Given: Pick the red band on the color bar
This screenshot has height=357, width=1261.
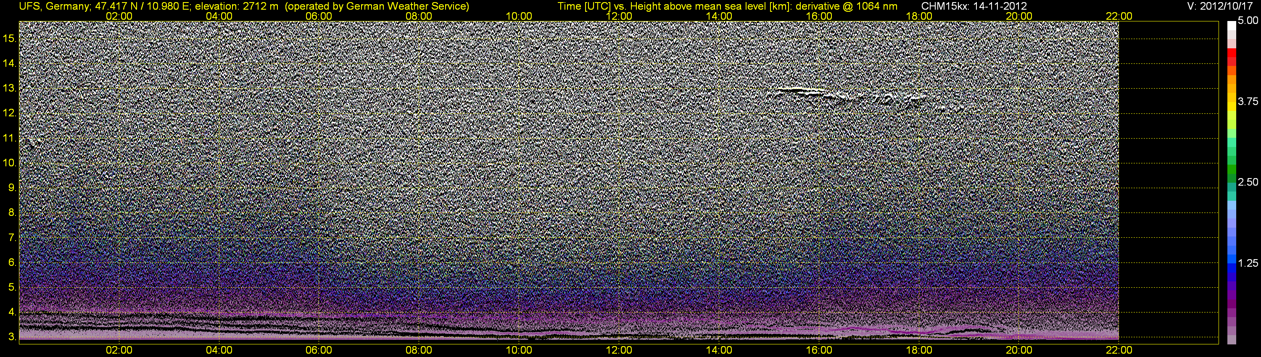Looking at the screenshot, I should 1232,57.
